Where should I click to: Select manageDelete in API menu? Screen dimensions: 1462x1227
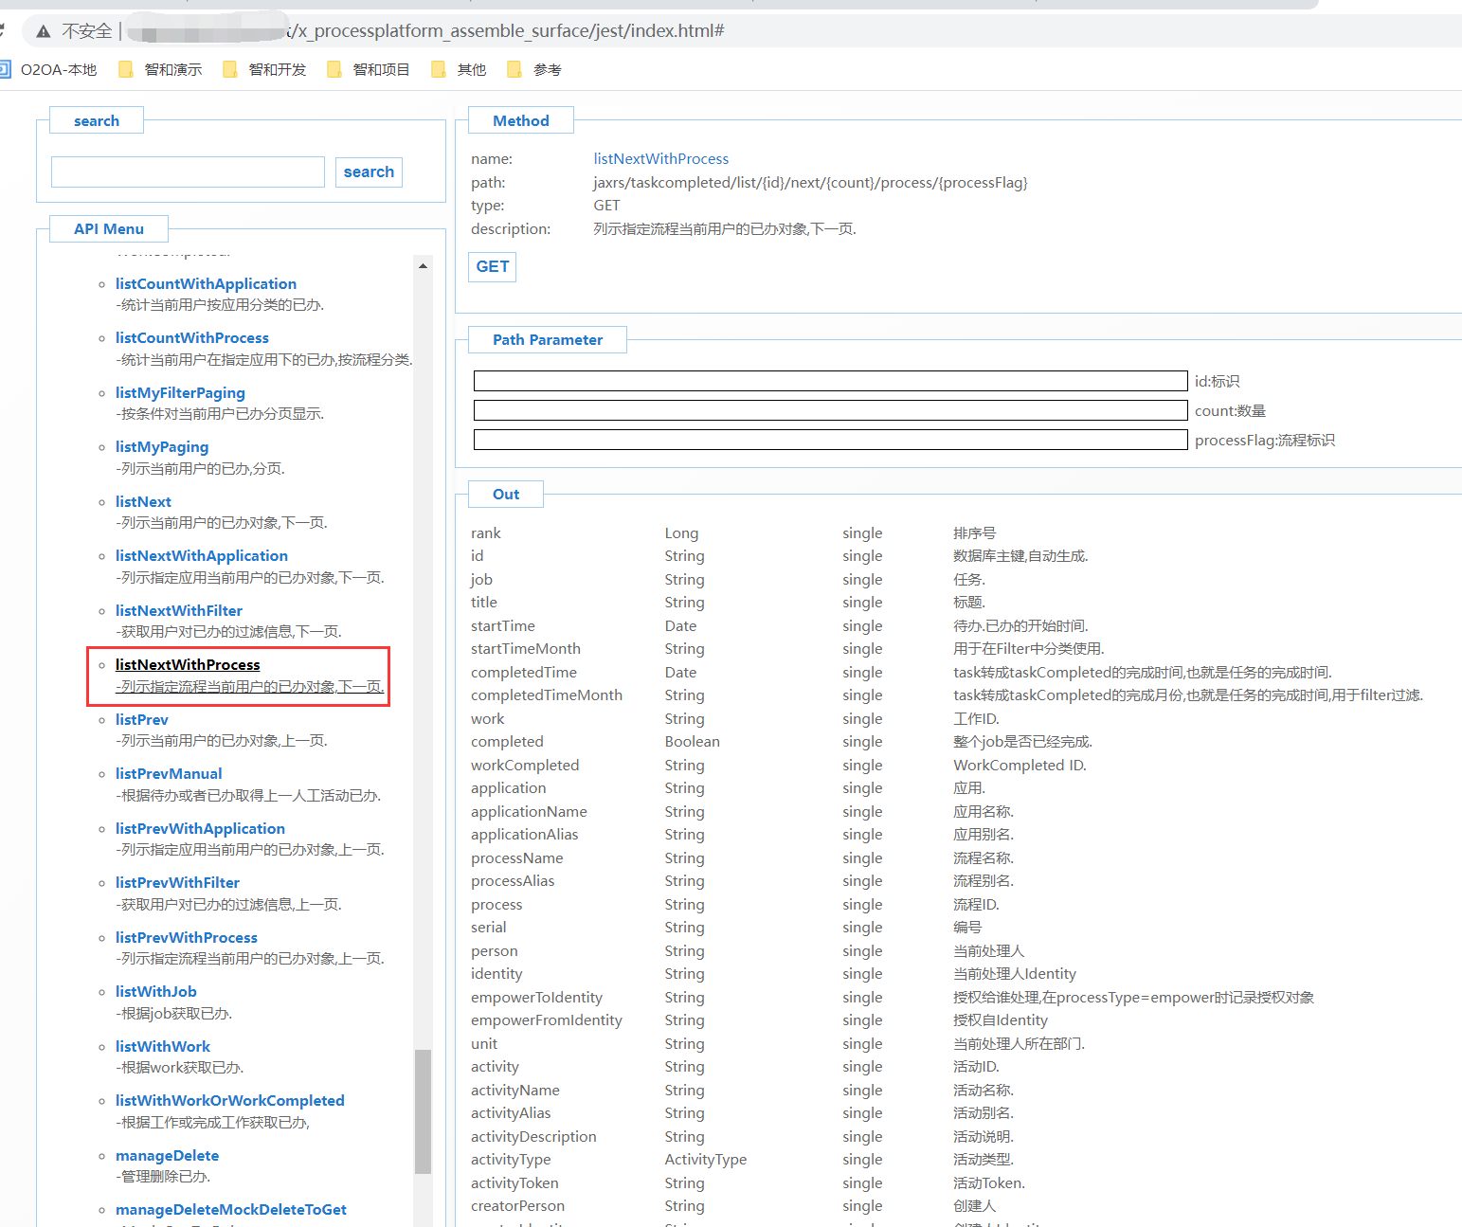click(x=167, y=1155)
